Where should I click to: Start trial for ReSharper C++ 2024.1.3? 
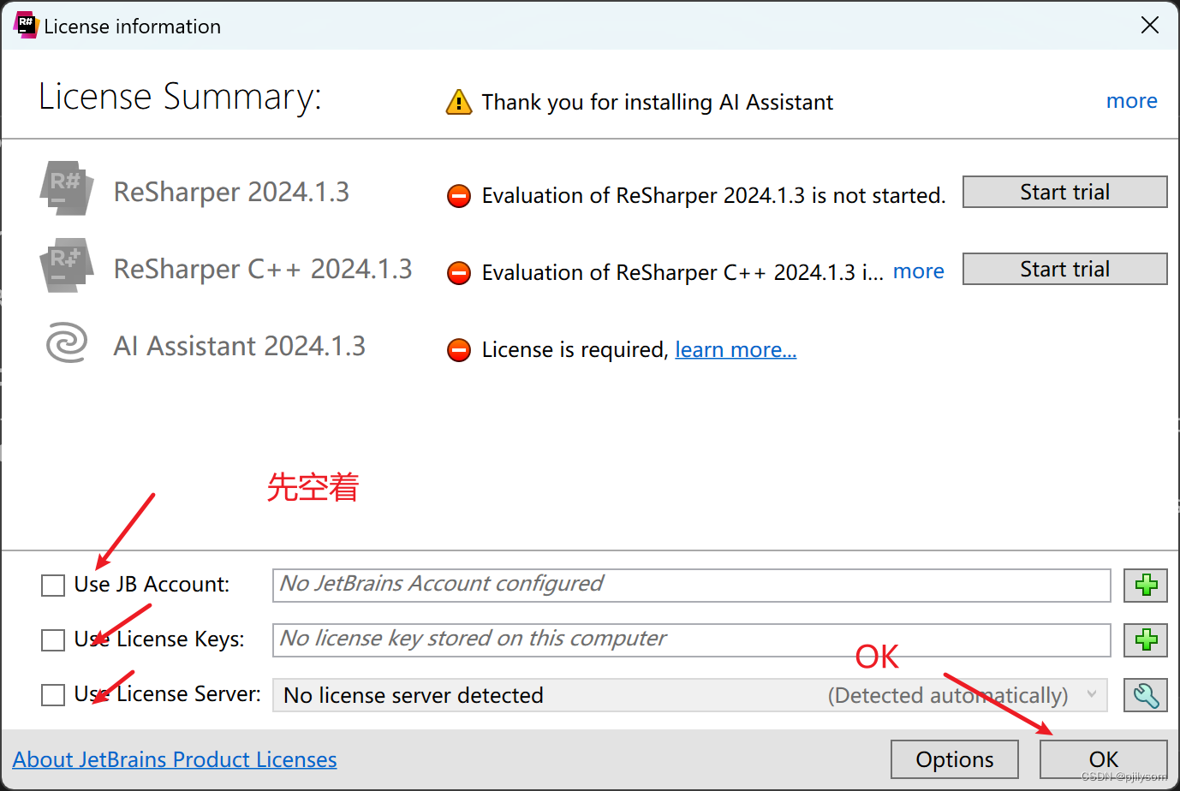[1064, 269]
